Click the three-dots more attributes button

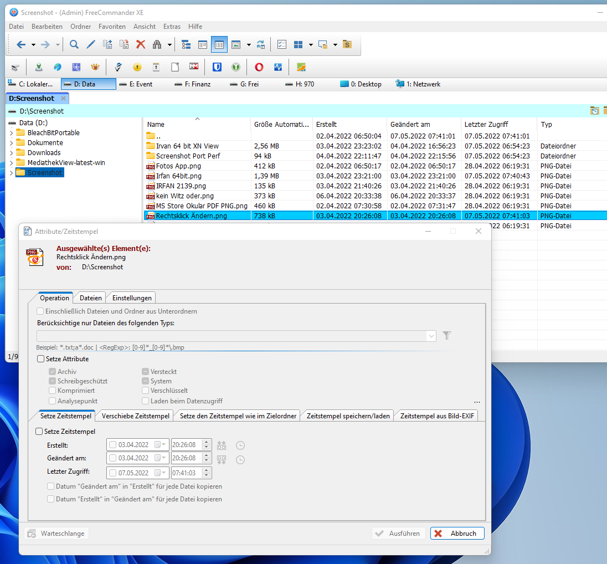477,402
